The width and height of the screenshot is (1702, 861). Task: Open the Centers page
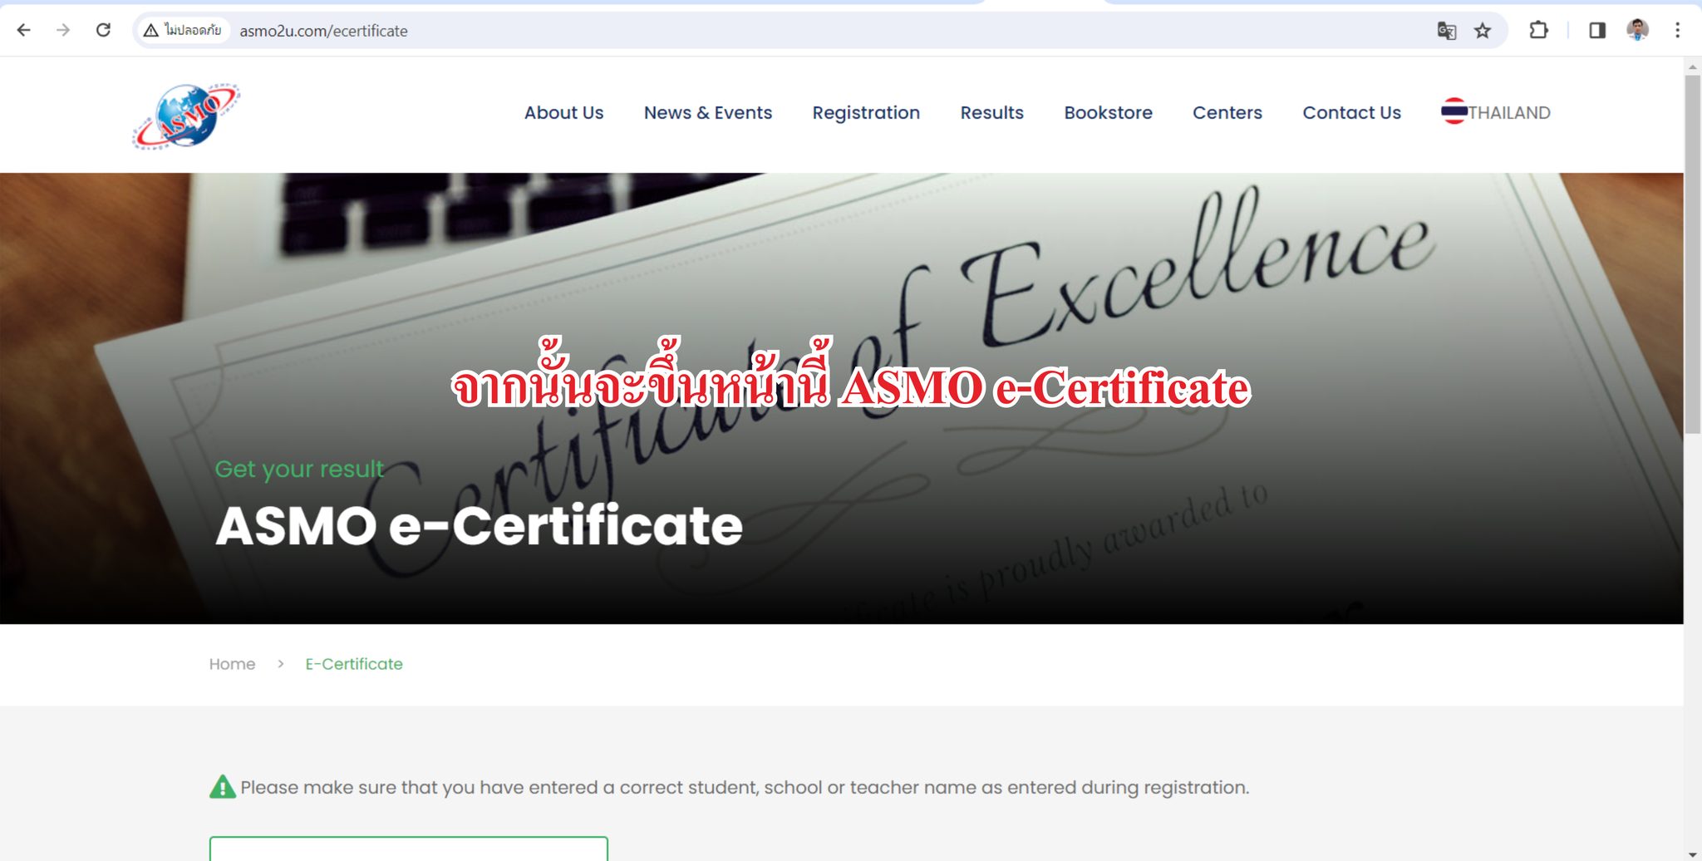point(1227,113)
